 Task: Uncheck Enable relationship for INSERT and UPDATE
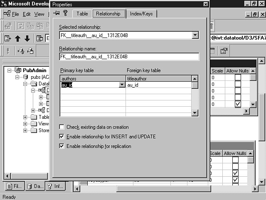[x=62, y=137]
